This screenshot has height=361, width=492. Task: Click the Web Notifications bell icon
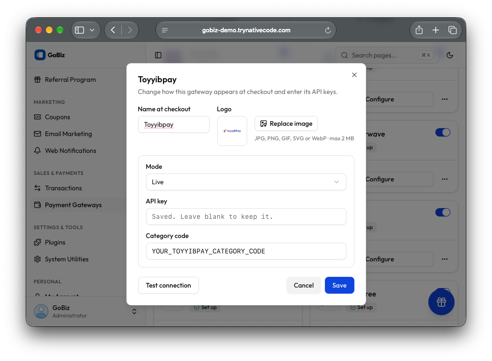[37, 151]
